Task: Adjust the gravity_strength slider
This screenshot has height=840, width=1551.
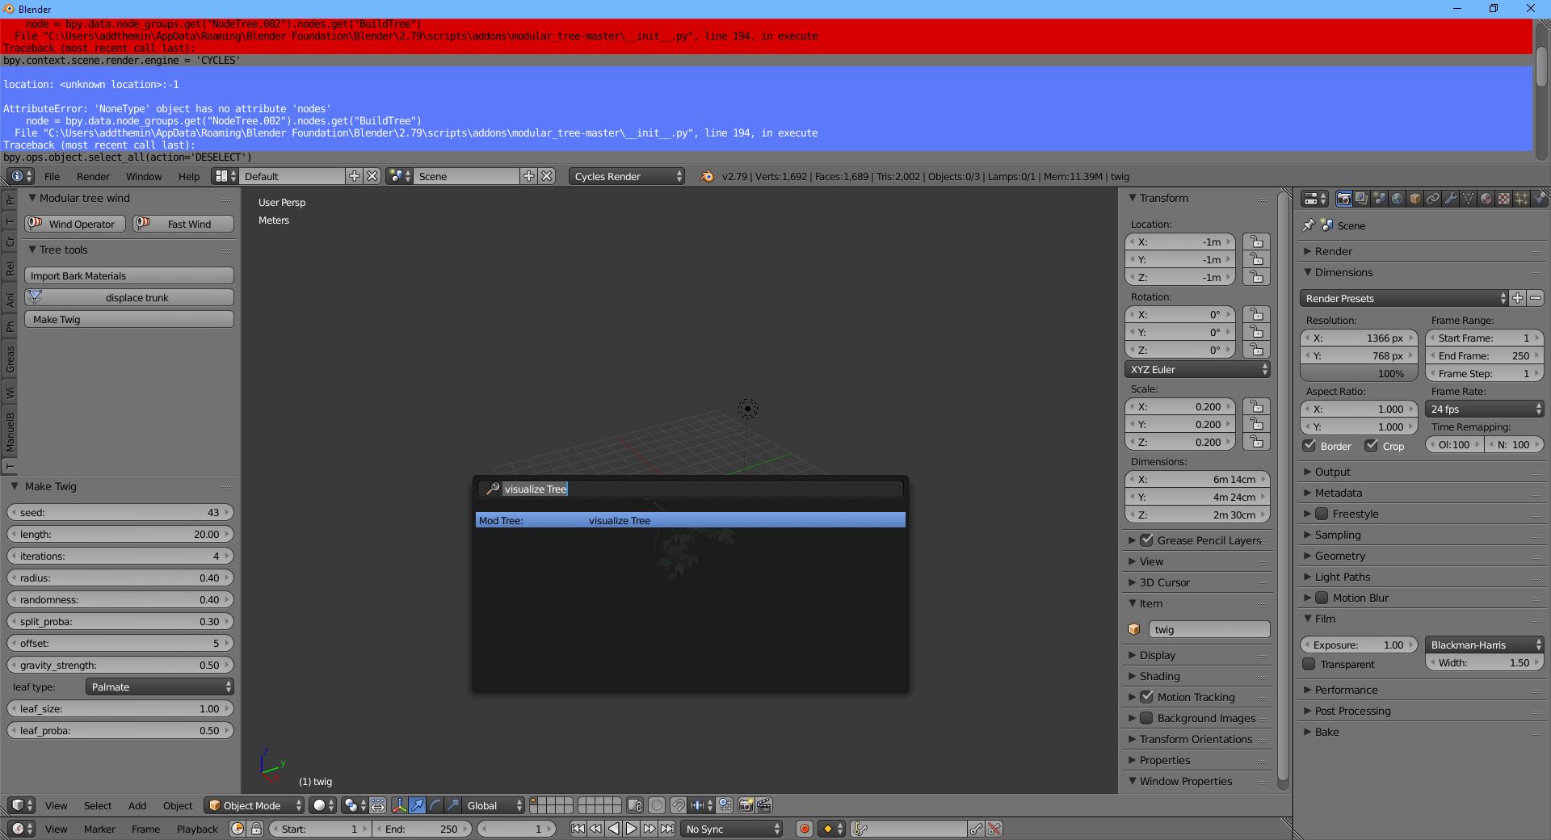Action: tap(120, 665)
